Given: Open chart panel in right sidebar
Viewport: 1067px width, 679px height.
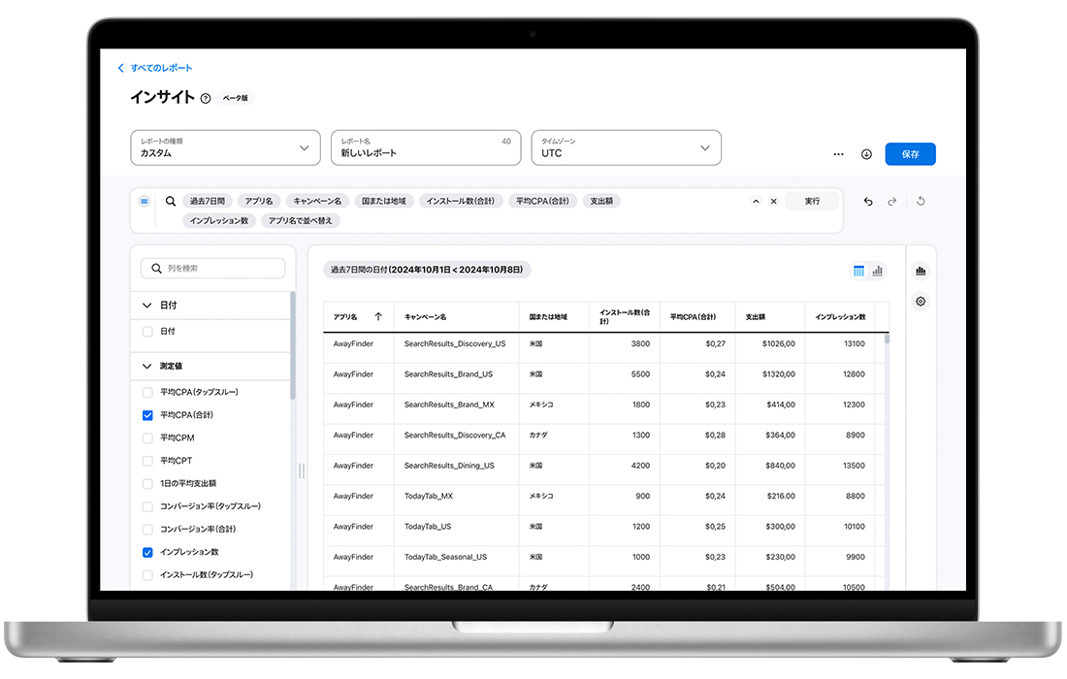Looking at the screenshot, I should point(921,272).
